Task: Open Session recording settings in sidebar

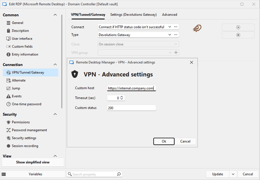Action: point(25,146)
